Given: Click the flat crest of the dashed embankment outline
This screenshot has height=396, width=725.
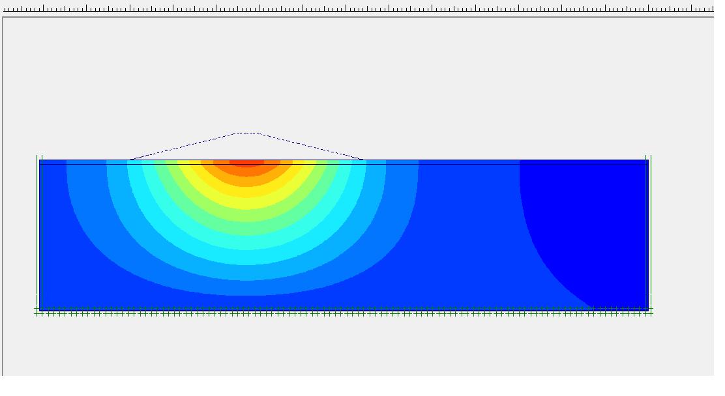Looking at the screenshot, I should tap(247, 134).
